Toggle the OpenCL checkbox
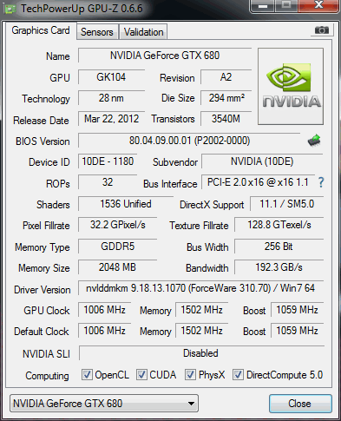Screen dimensions: 341x421 [87, 374]
